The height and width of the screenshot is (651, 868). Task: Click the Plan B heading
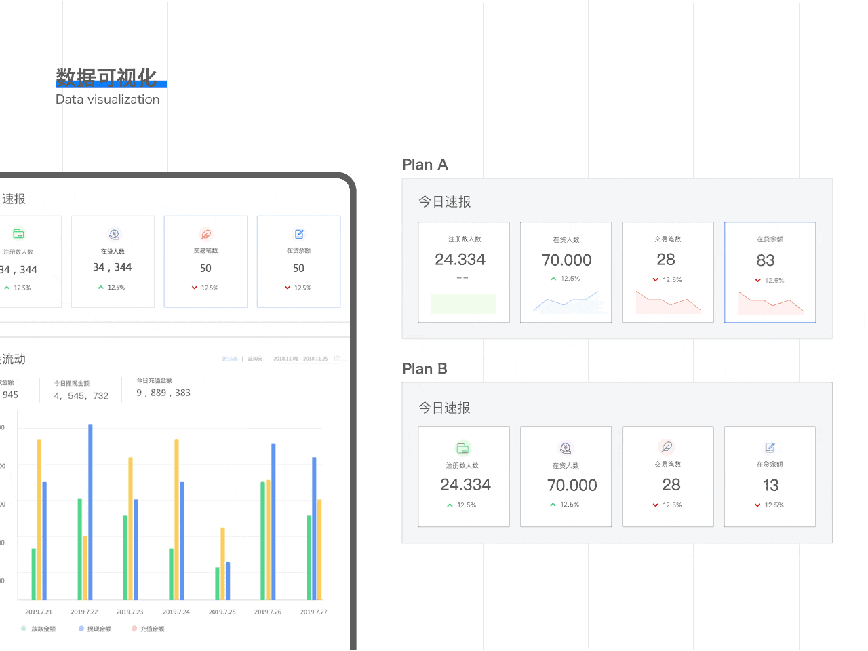tap(425, 369)
